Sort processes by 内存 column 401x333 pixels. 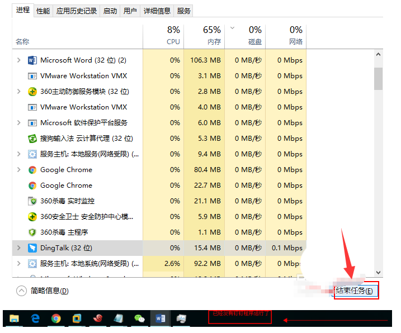point(204,37)
